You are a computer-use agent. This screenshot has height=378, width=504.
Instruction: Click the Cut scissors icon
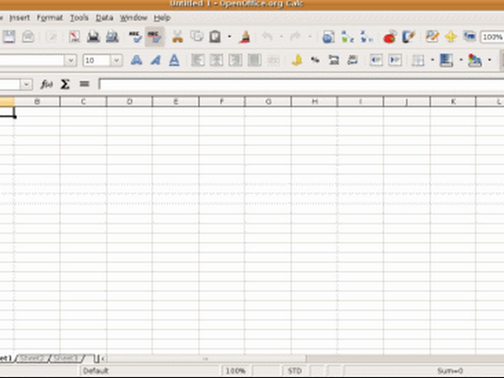(177, 37)
